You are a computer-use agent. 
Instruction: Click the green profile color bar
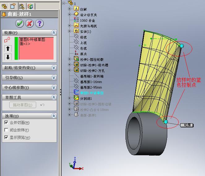[x=16, y=48]
